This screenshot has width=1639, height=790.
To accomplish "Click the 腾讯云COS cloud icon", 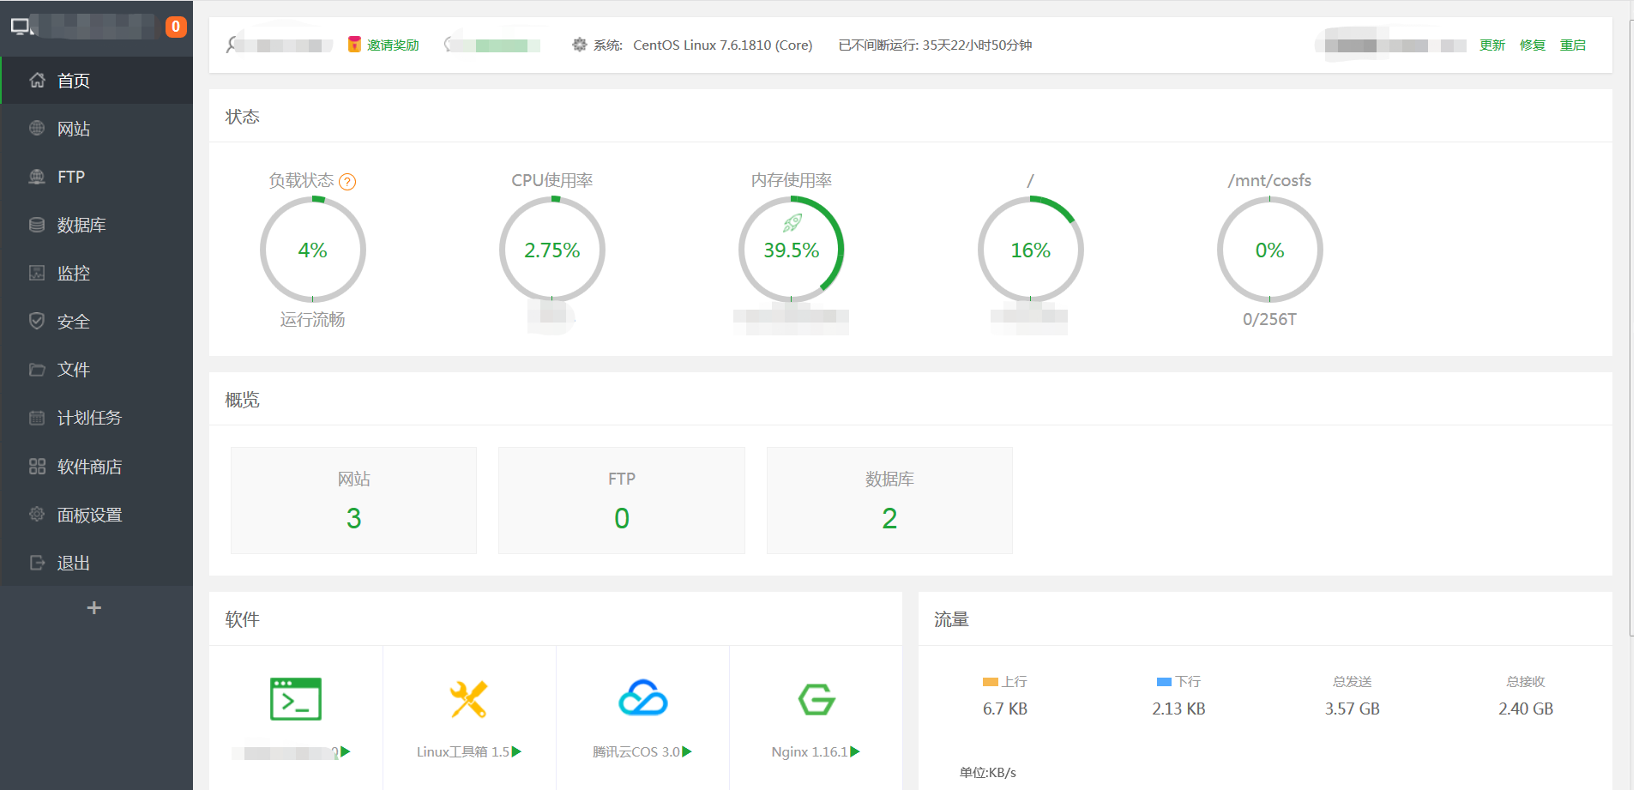I will (x=643, y=698).
